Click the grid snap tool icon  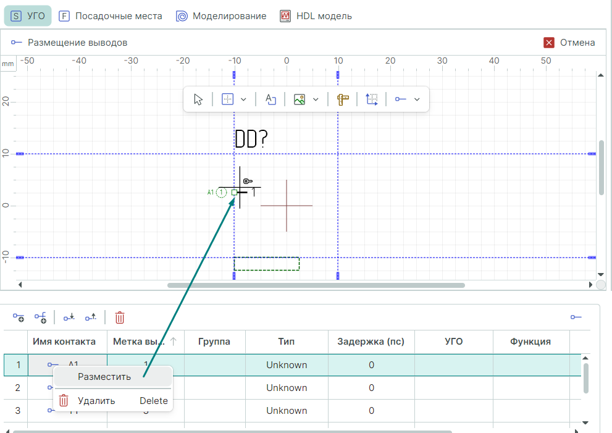pos(227,99)
